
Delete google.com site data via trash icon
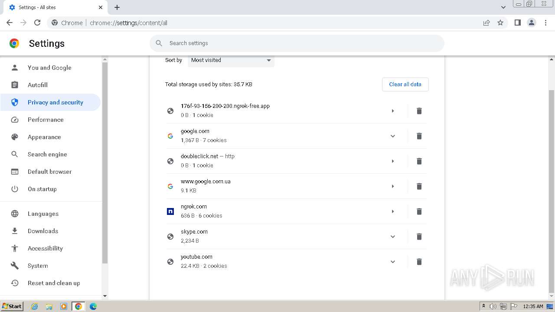coord(419,136)
